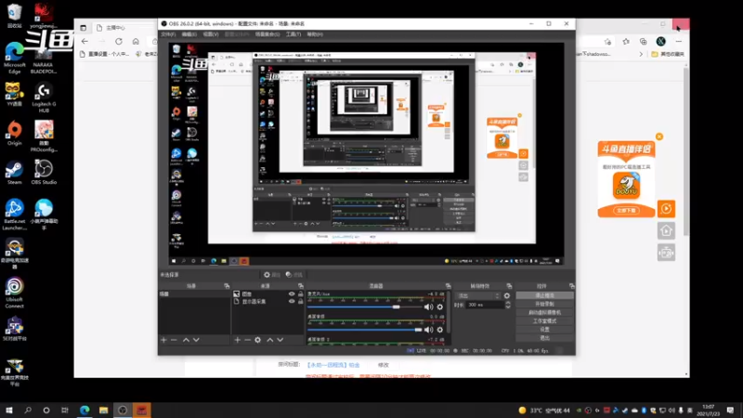Pop out the 控件 dock panel
The width and height of the screenshot is (743, 418).
571,286
